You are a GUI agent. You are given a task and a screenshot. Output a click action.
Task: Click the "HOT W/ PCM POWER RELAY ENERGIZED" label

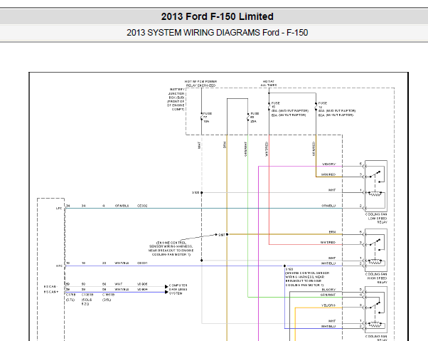200,83
